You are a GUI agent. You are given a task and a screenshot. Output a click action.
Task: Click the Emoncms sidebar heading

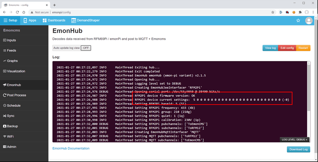pyautogui.click(x=11, y=30)
